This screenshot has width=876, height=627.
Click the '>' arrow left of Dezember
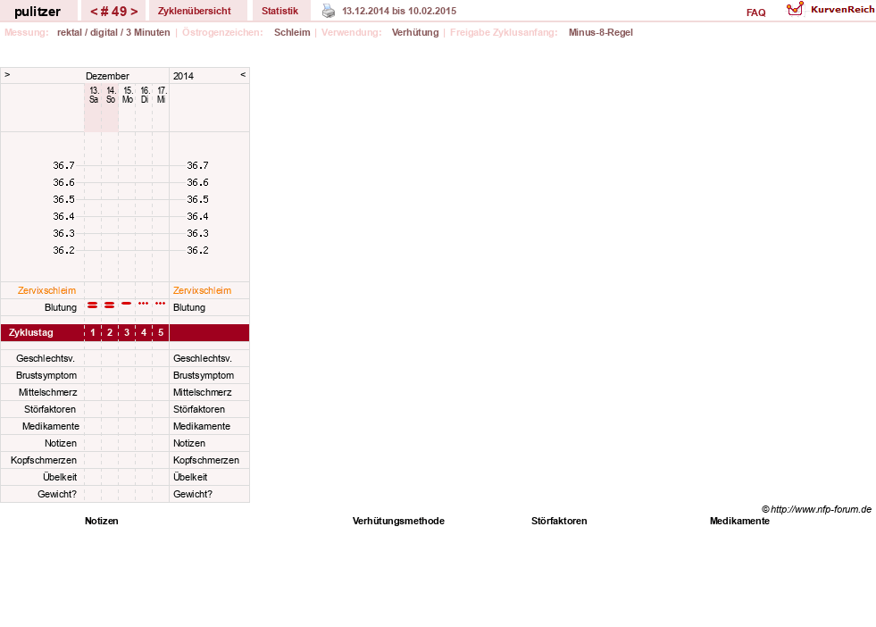pos(7,74)
